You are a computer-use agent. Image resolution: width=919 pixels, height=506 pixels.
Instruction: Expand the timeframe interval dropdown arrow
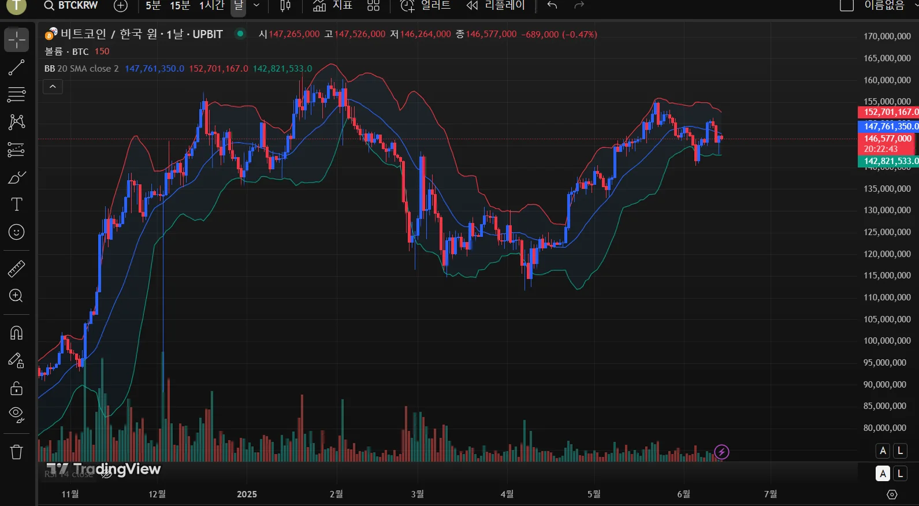(x=256, y=6)
